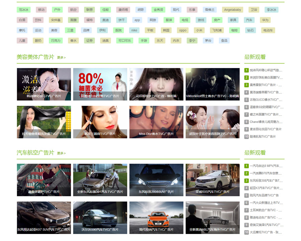This screenshot has height=241, width=301.
Task: Open the 茅台 tag
Action: point(208,41)
